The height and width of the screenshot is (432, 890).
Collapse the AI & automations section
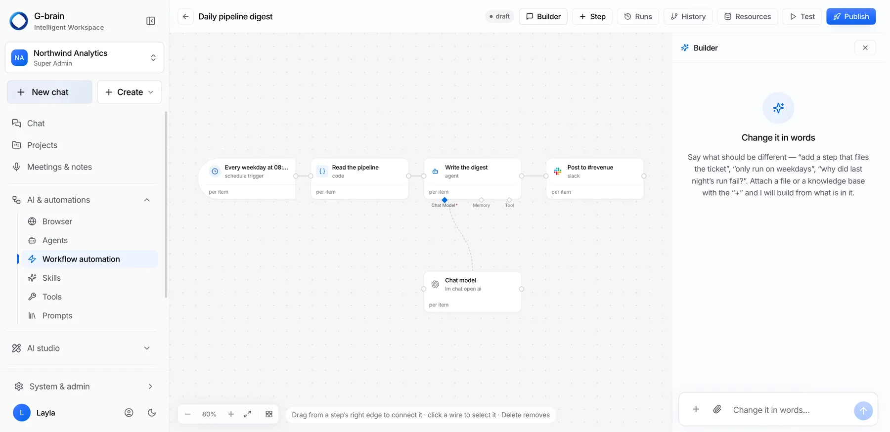click(x=147, y=200)
